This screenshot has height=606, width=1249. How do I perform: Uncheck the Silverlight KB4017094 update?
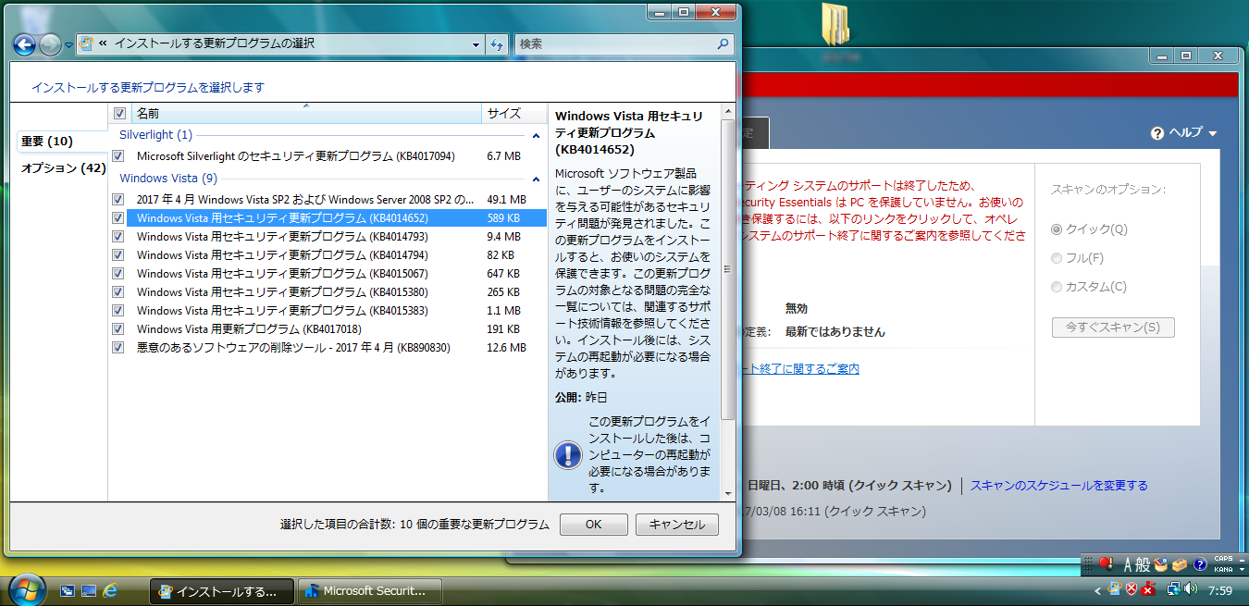pyautogui.click(x=118, y=156)
